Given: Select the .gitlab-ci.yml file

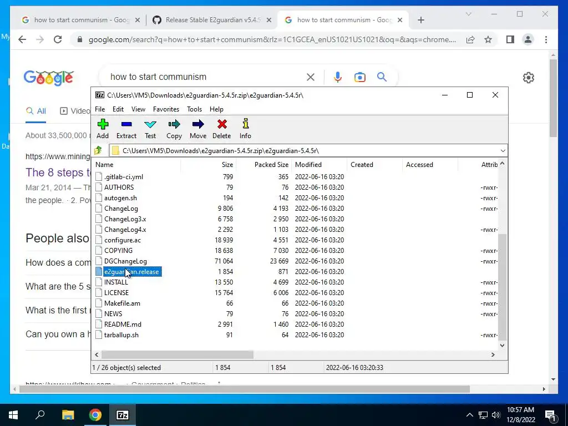Looking at the screenshot, I should (x=124, y=177).
